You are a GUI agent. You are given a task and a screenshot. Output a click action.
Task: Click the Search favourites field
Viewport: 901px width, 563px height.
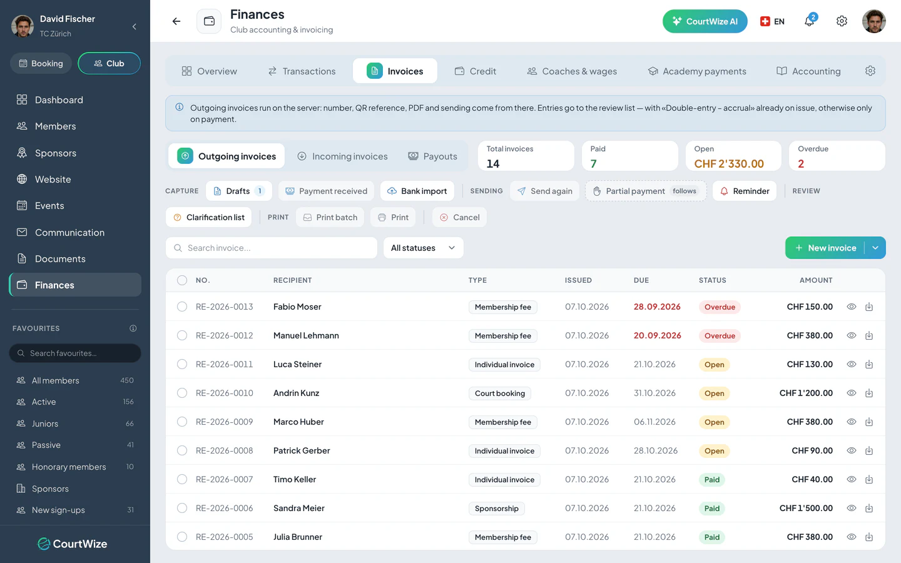[x=75, y=353]
